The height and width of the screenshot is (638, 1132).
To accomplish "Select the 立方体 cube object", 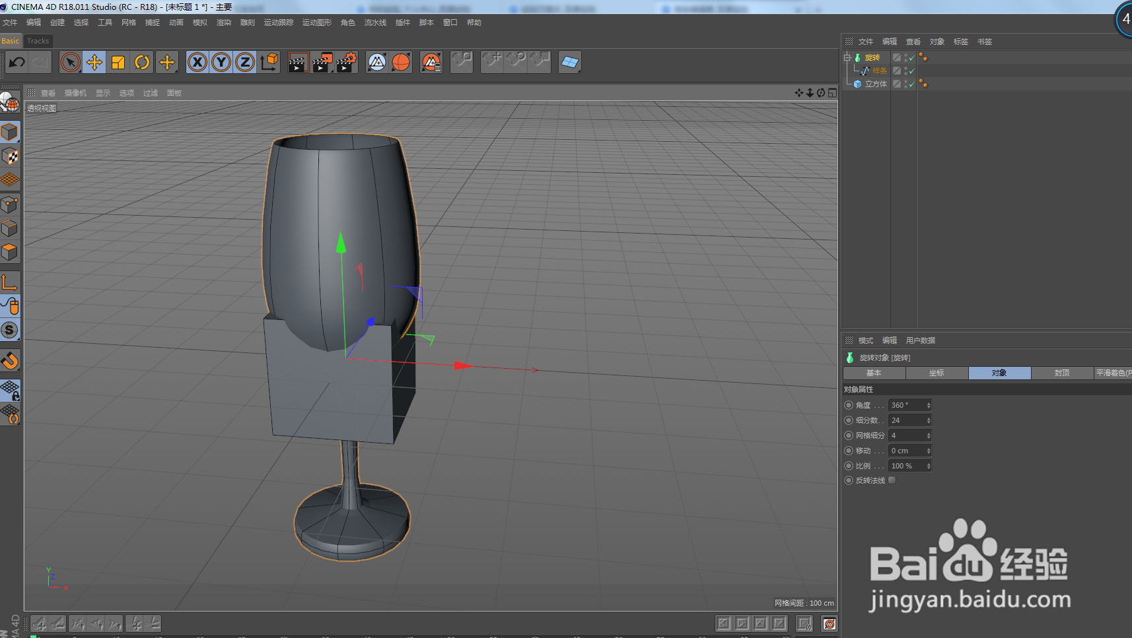I will click(876, 84).
